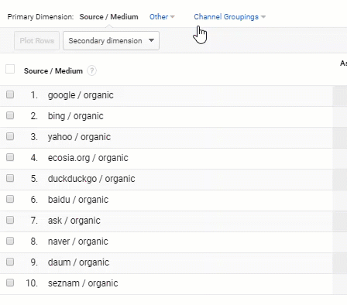Click daum / organic in the list
Screen dimensions: 347x305
pos(78,262)
